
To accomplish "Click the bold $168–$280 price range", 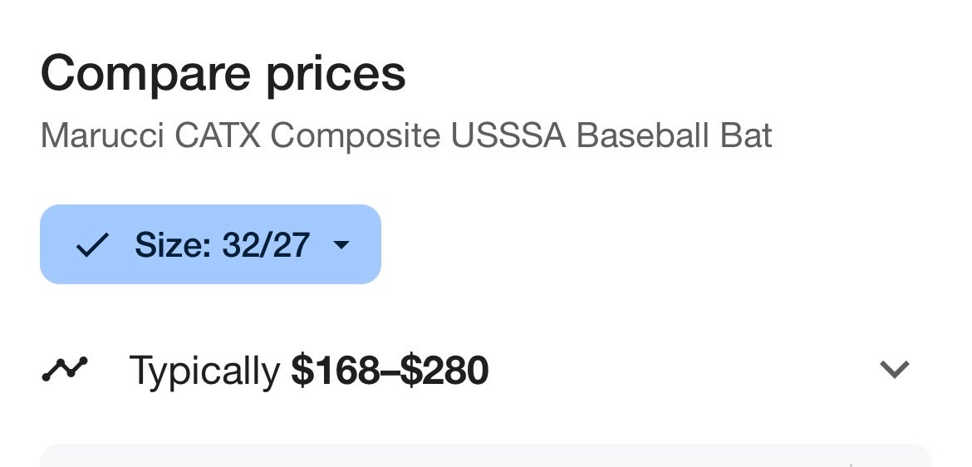I will (390, 371).
